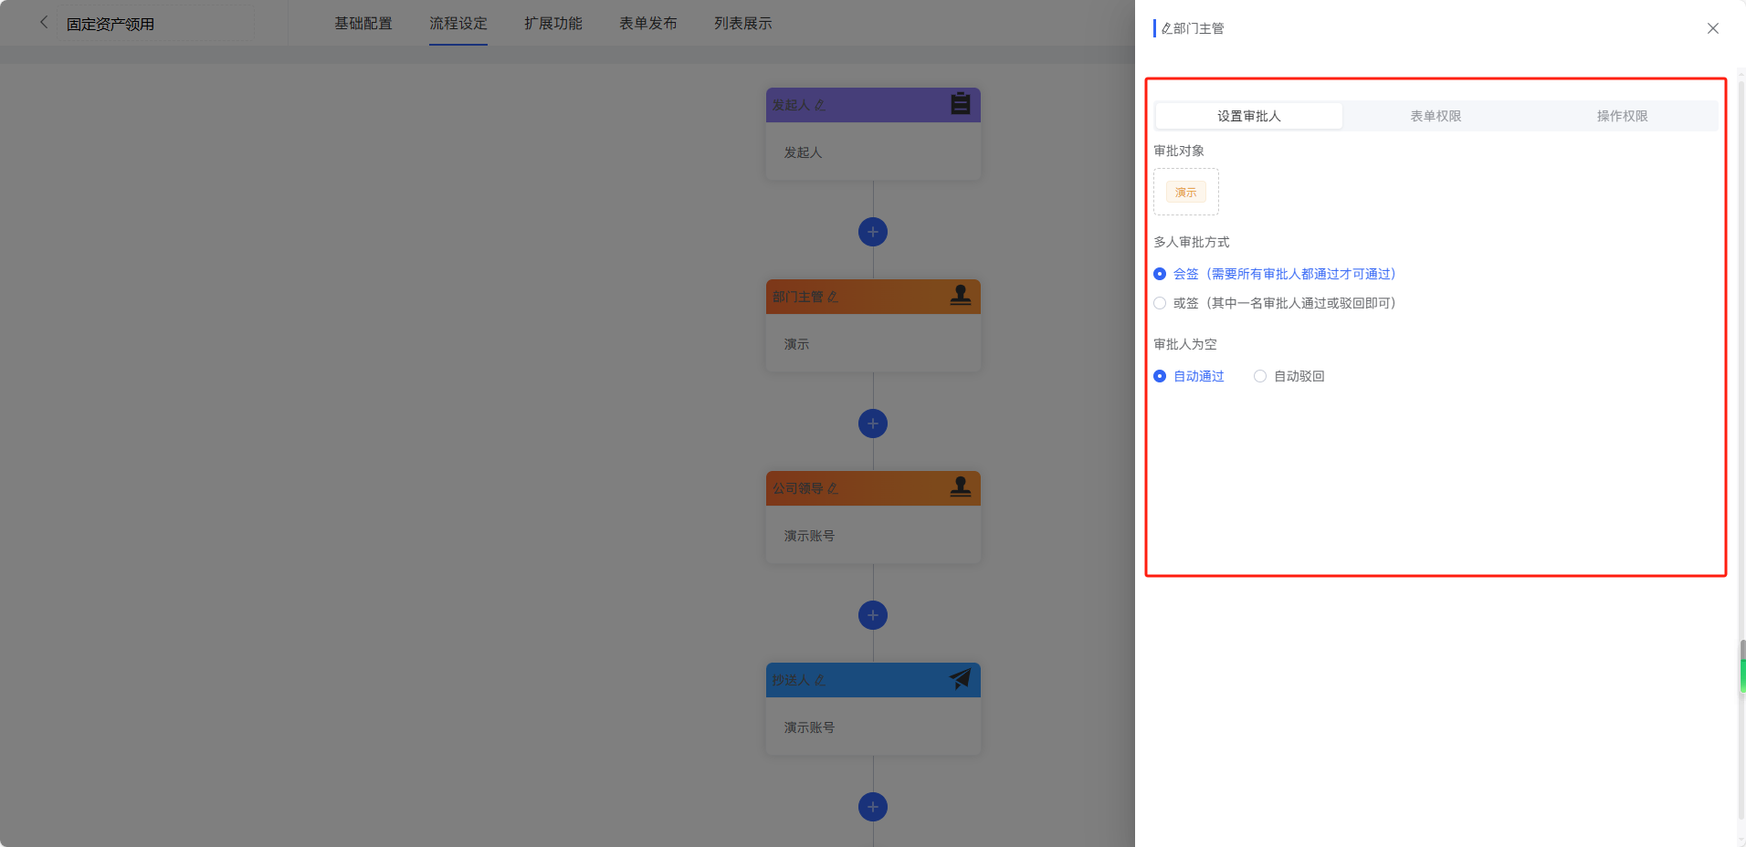This screenshot has width=1746, height=847.
Task: Choose 自动通过 for empty approver
Action: click(x=1160, y=376)
